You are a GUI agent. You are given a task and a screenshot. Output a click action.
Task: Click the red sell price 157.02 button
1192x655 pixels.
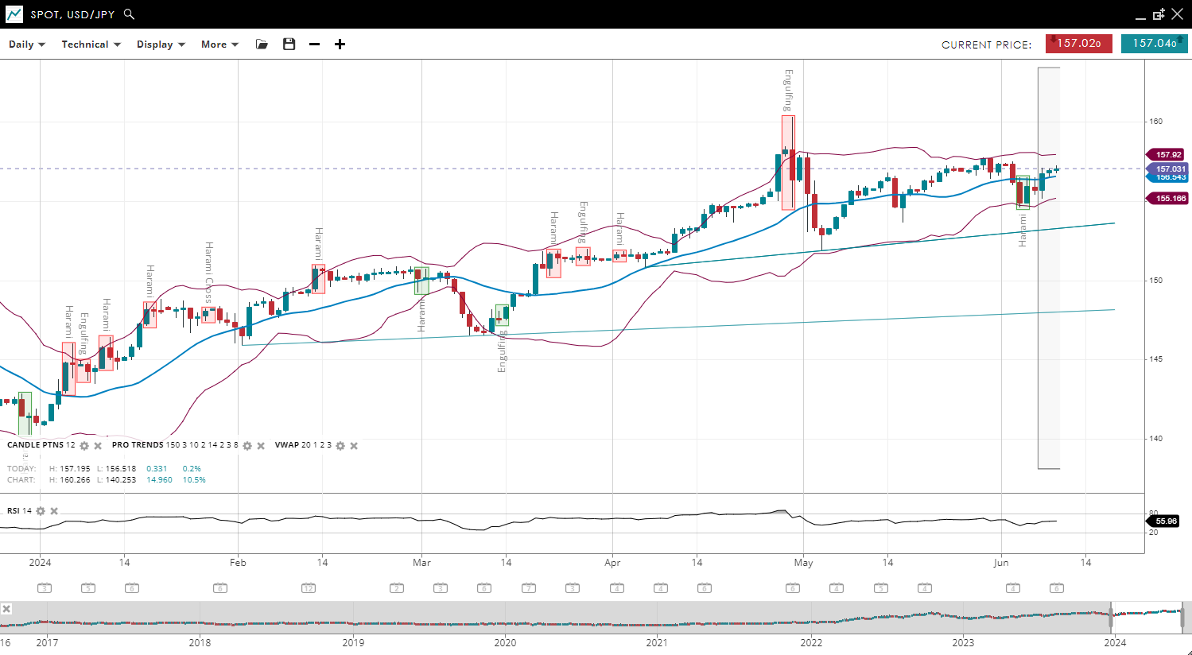[1078, 44]
